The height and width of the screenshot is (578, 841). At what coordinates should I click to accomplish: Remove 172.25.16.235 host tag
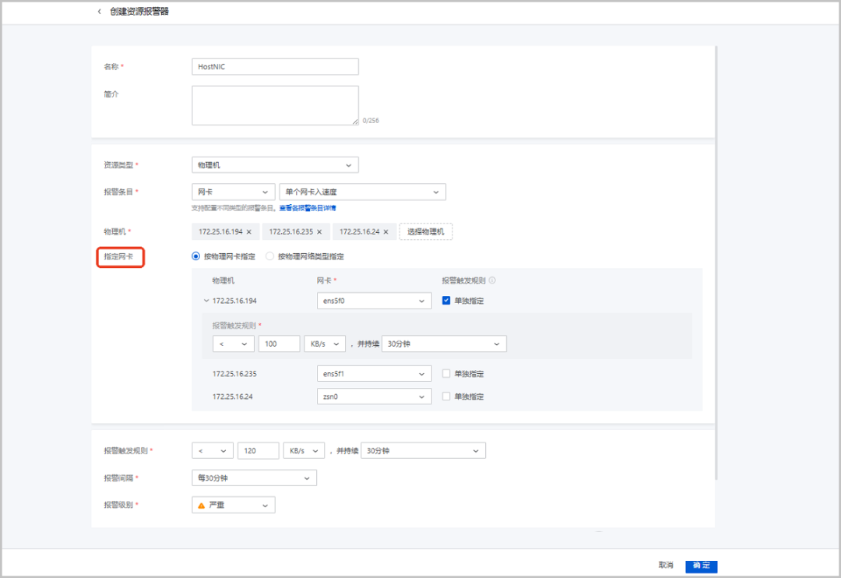(319, 232)
